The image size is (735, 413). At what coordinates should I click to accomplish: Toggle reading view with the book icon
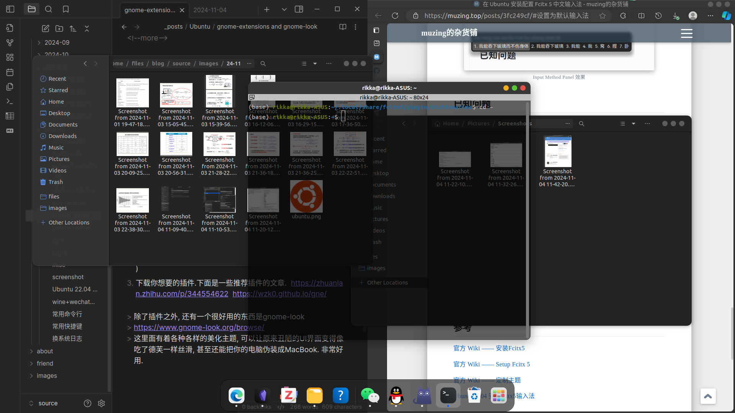tap(342, 27)
